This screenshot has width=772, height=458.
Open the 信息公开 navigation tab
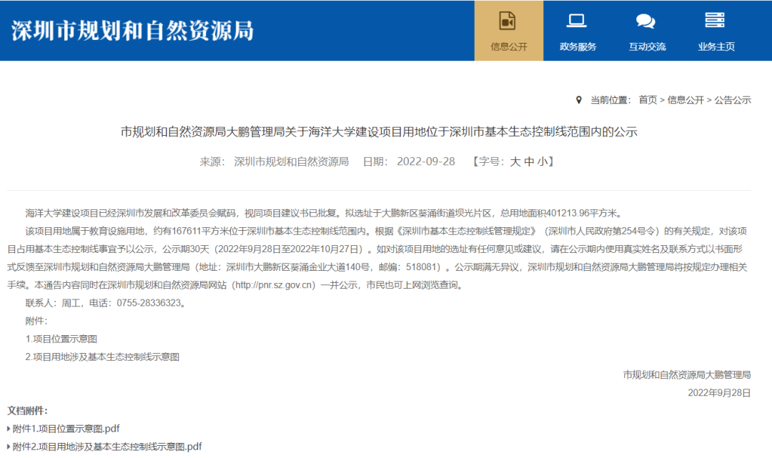[508, 46]
